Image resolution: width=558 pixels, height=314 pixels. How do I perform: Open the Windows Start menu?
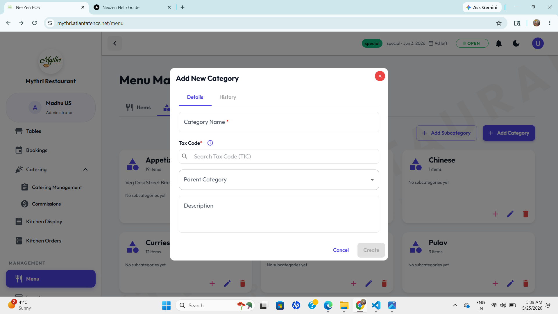click(x=166, y=305)
